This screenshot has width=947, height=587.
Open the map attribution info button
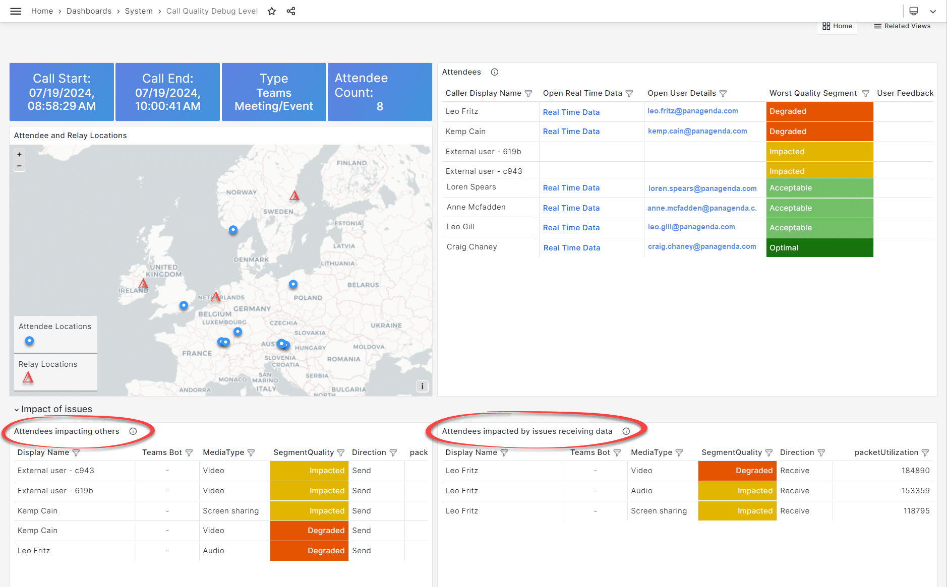(422, 386)
